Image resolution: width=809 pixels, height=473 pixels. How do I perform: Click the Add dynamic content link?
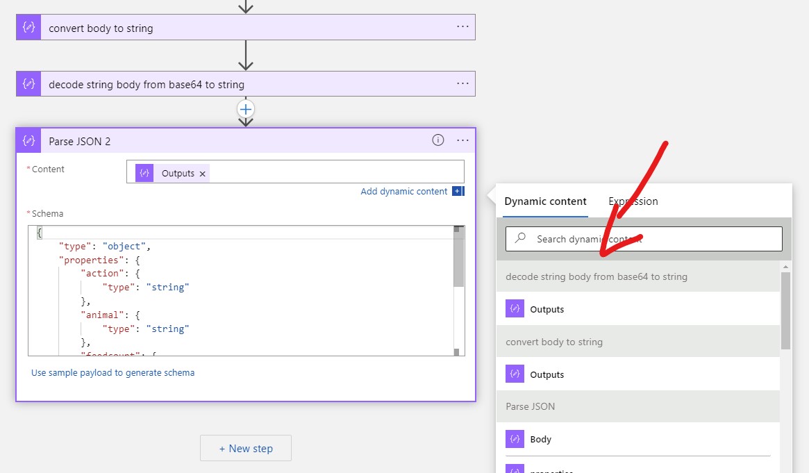pos(403,192)
